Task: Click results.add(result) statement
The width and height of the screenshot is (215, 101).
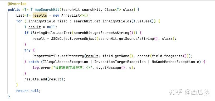Action: [45, 79]
